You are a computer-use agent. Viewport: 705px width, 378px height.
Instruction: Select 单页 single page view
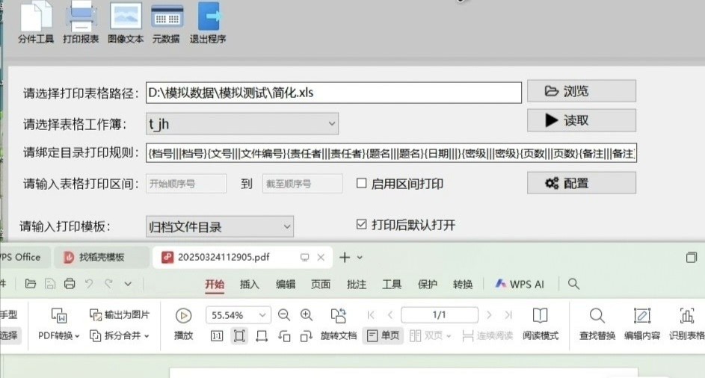point(383,335)
